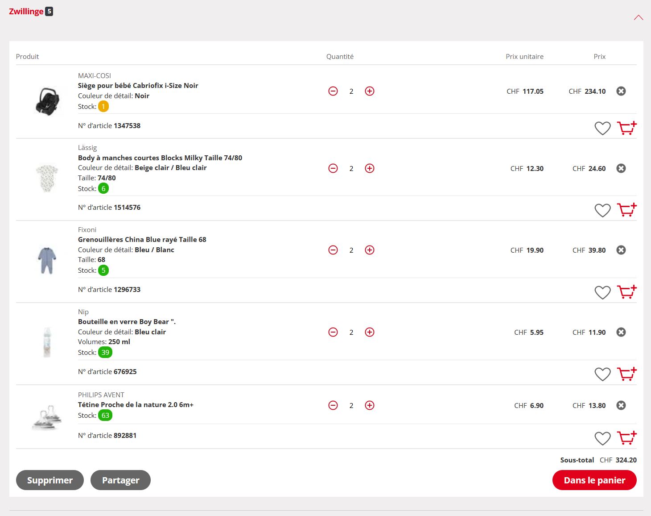
Task: Increase quantity of Nip Bouteille en verre
Action: [x=370, y=332]
